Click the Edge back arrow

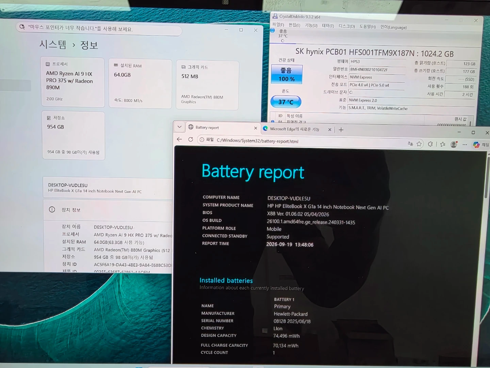pos(179,139)
